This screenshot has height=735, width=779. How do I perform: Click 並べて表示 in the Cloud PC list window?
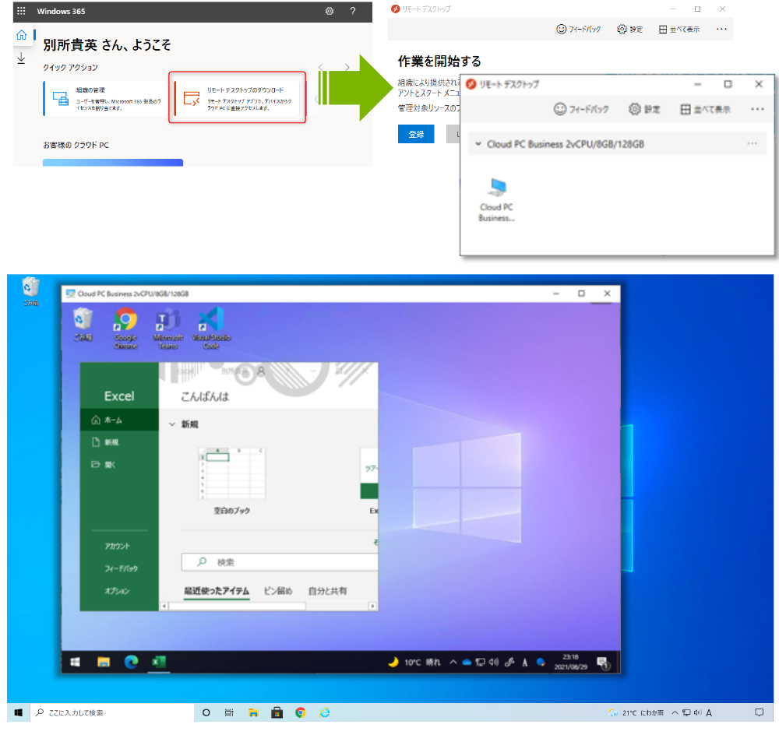point(705,109)
